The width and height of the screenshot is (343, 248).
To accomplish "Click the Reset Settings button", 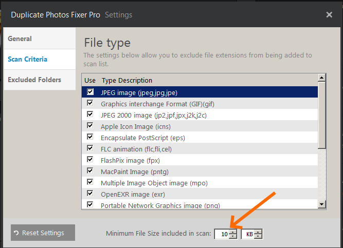I will 43,233.
